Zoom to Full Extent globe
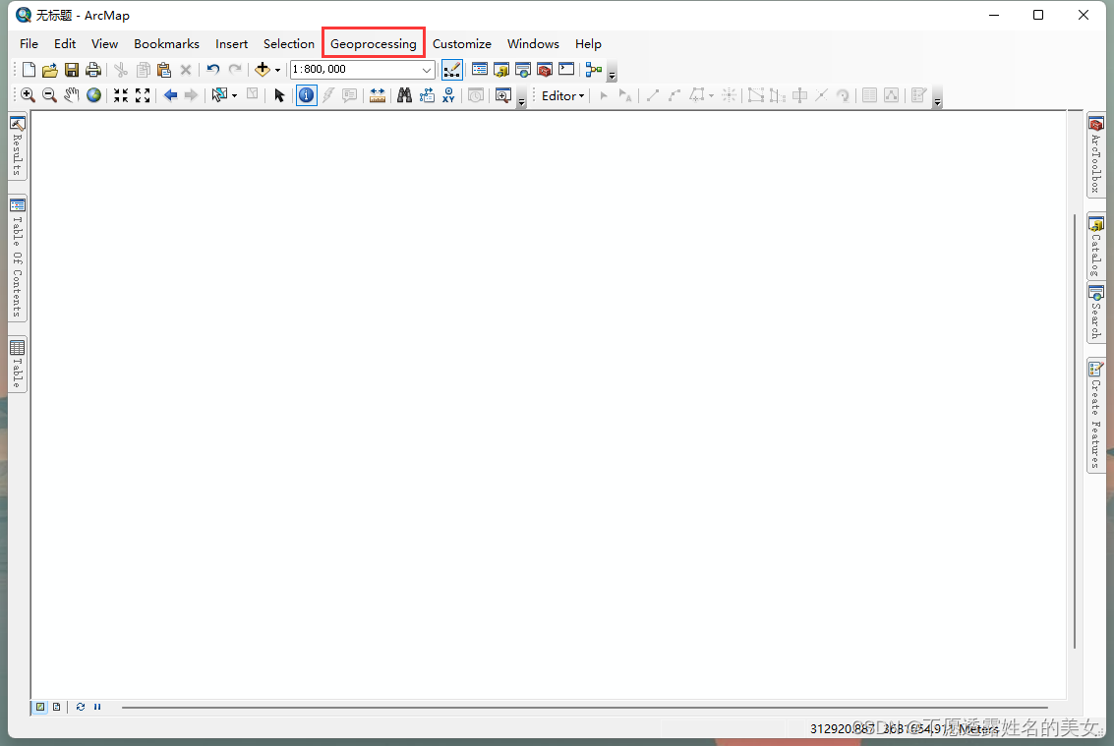Viewport: 1114px width, 746px height. coord(93,95)
